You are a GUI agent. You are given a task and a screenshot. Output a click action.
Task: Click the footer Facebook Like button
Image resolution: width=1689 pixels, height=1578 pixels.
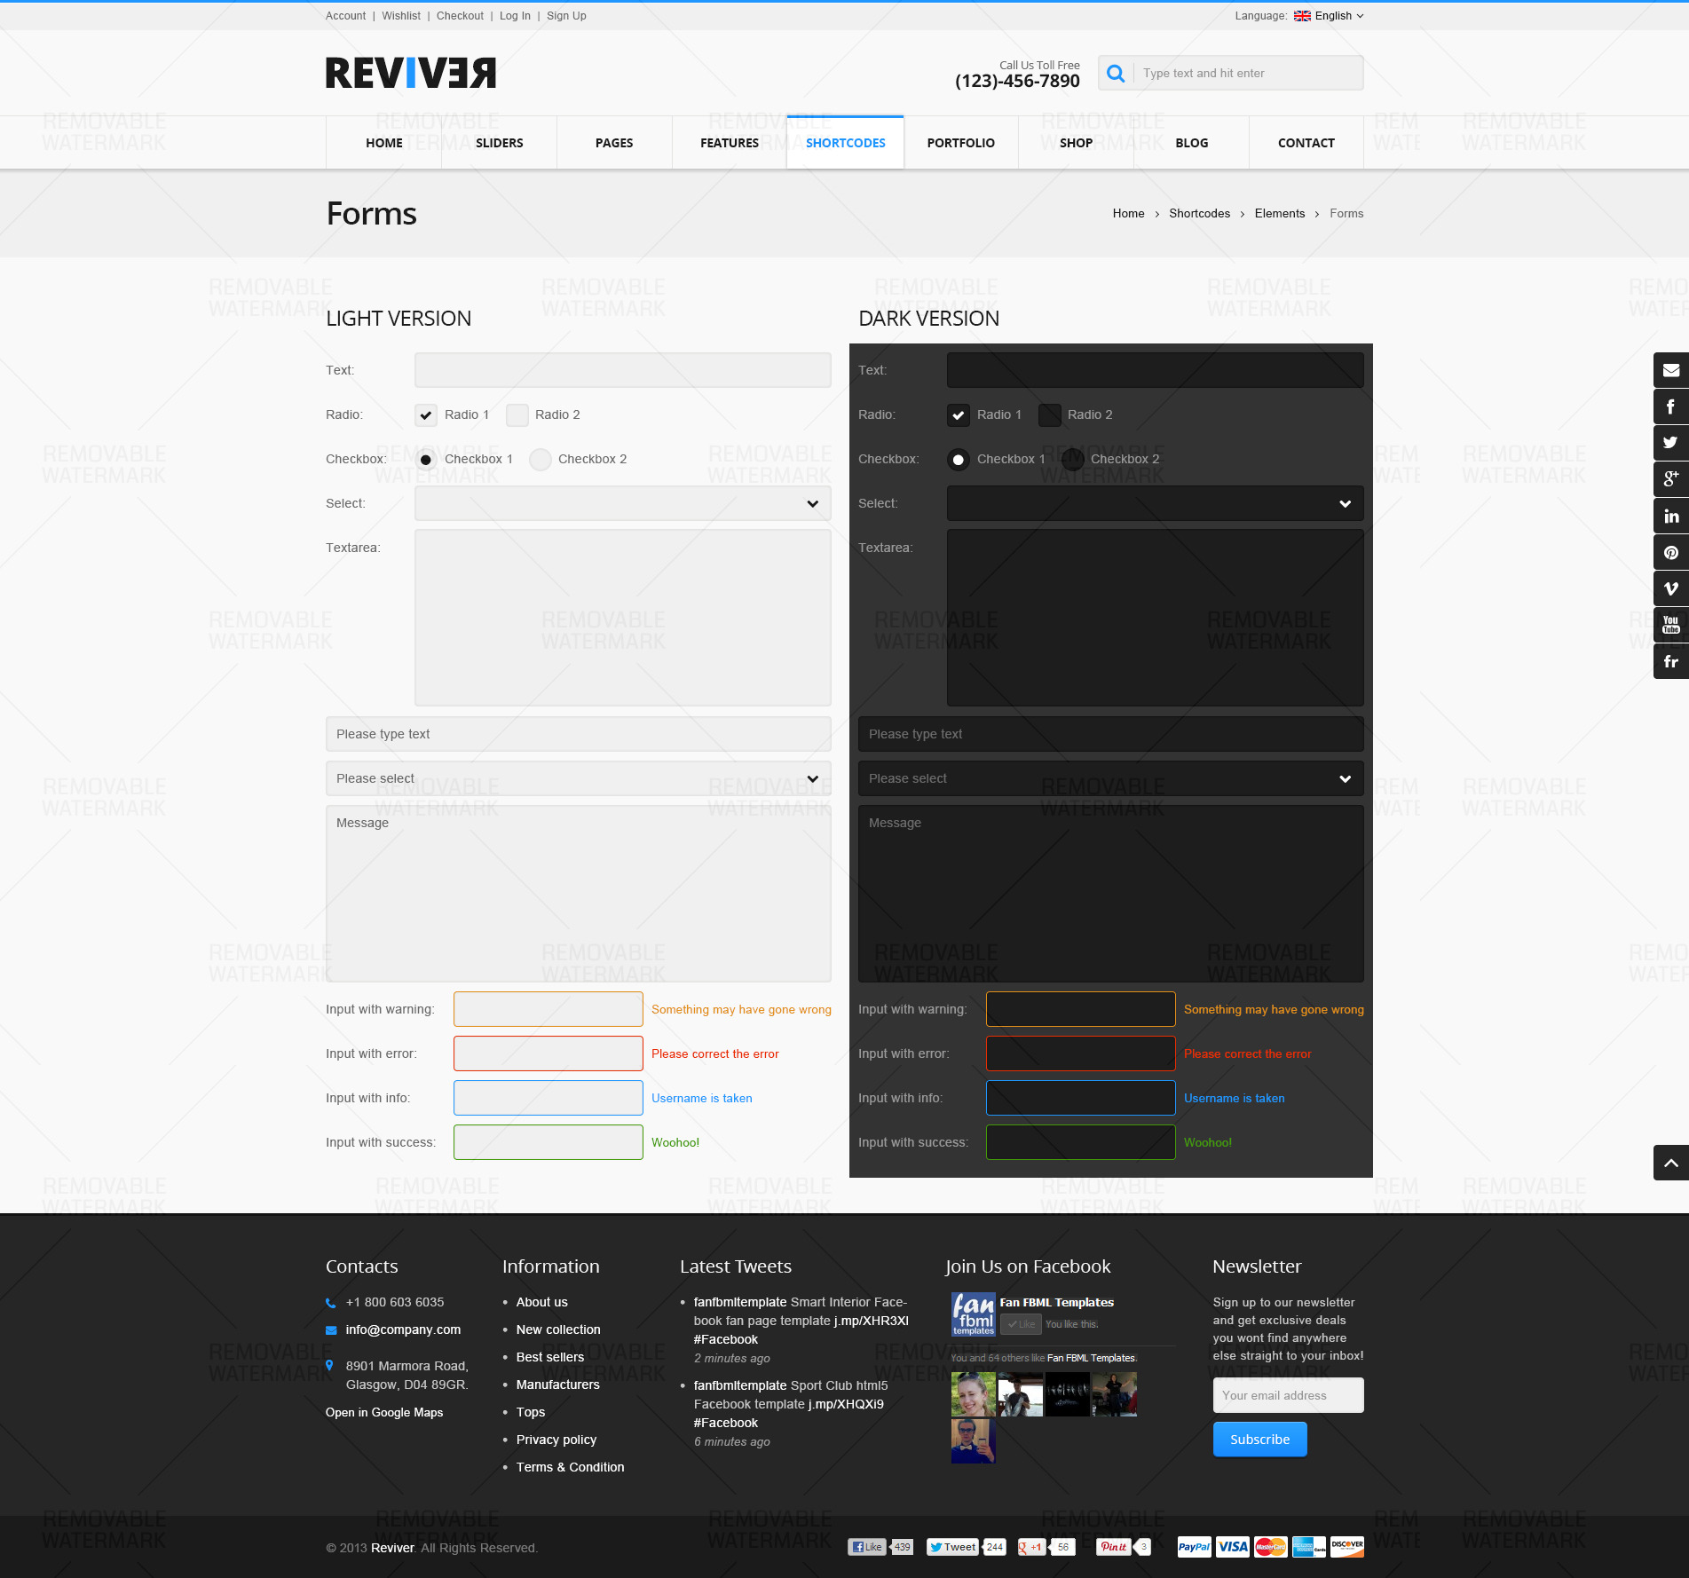tap(867, 1547)
